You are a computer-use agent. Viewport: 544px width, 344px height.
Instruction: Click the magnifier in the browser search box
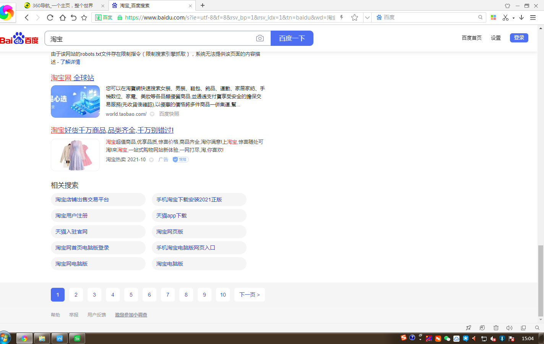pos(480,18)
